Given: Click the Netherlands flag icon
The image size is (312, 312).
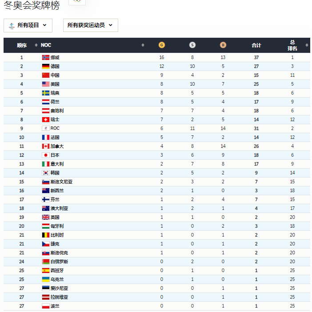Looking at the screenshot, I should (46, 102).
